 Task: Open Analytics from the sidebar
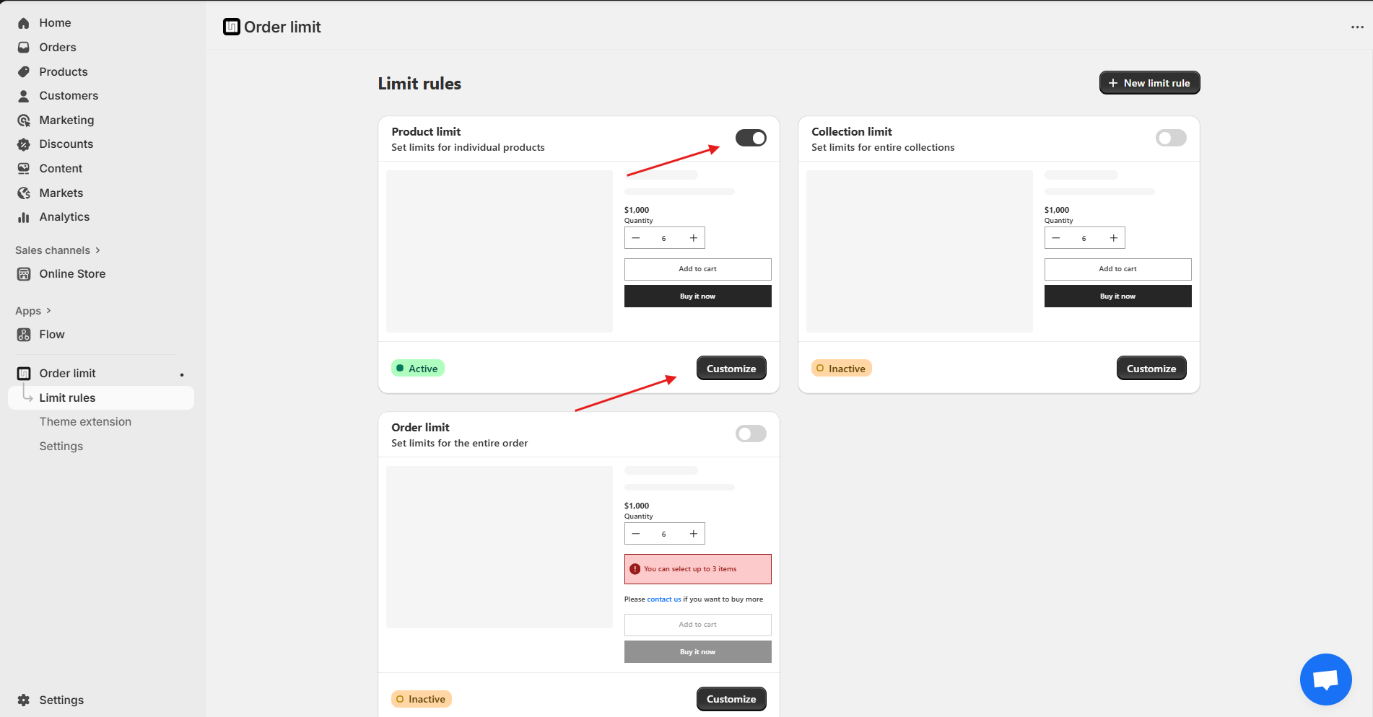(x=64, y=216)
